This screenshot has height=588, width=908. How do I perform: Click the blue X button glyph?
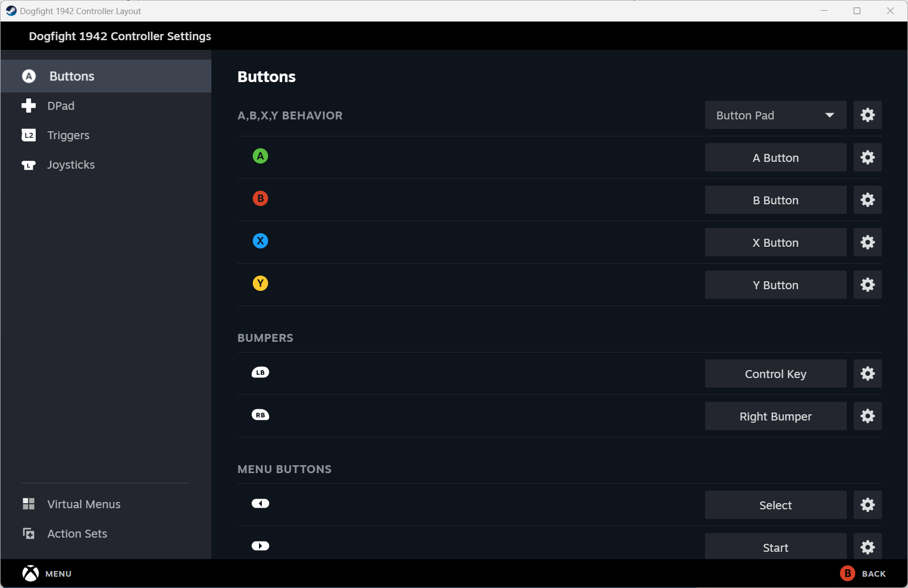[x=260, y=241]
